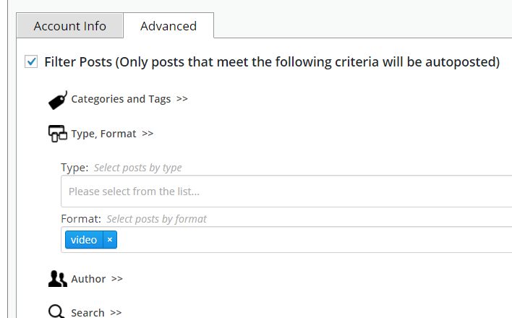This screenshot has height=318, width=512.
Task: Click the devices icon beside Type, Format
Action: [x=58, y=134]
